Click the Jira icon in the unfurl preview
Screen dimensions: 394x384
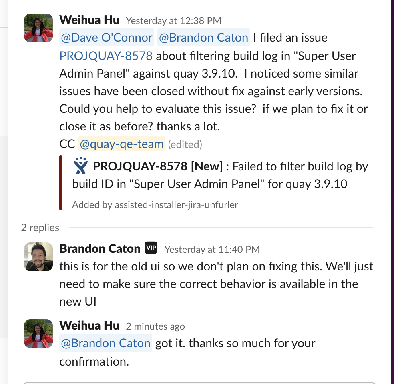click(x=81, y=166)
